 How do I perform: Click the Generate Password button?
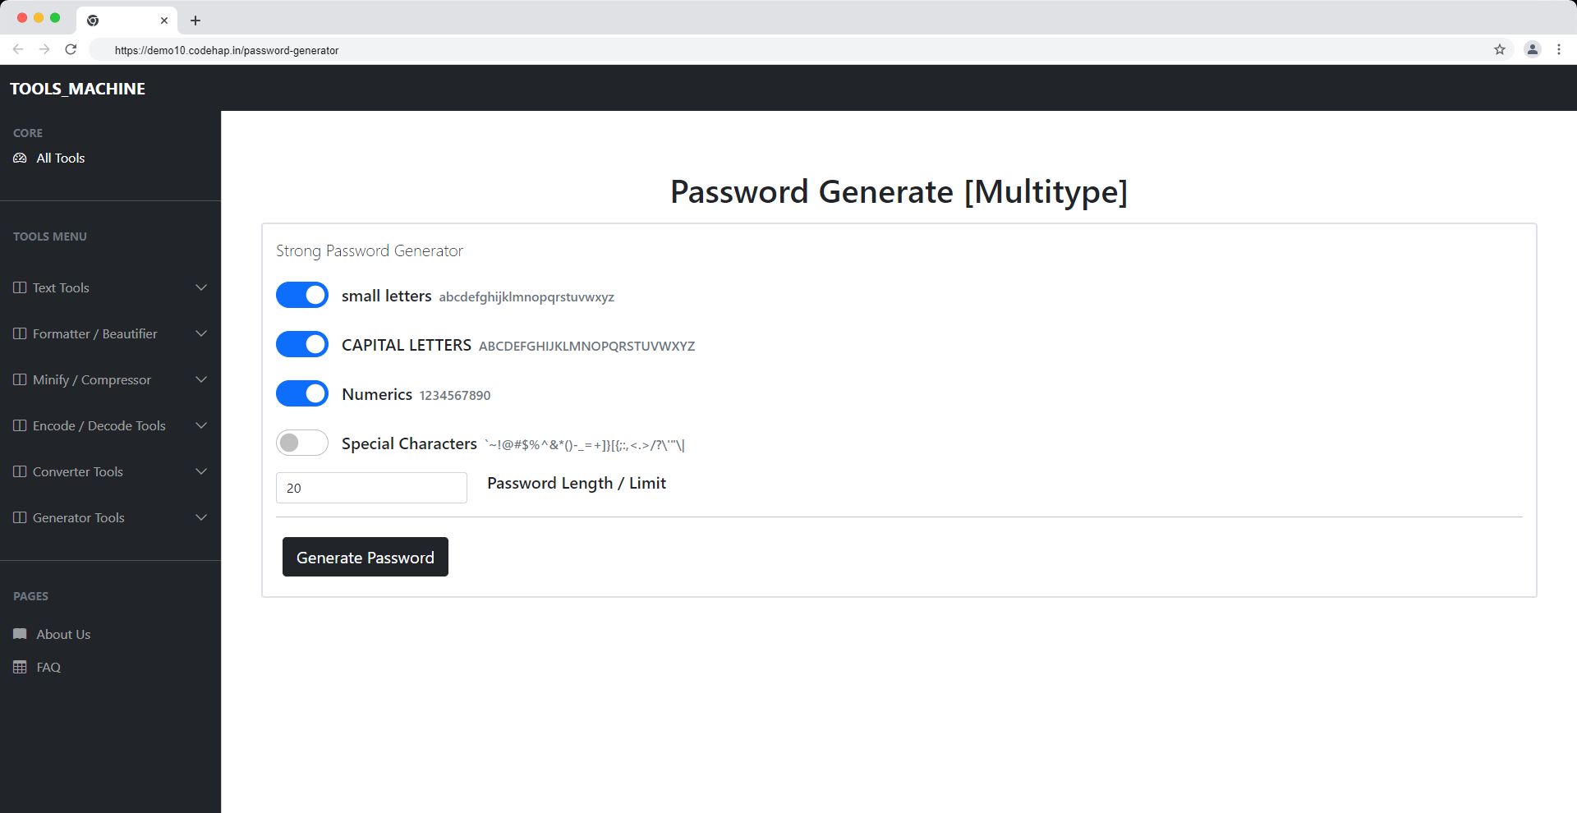click(x=366, y=558)
